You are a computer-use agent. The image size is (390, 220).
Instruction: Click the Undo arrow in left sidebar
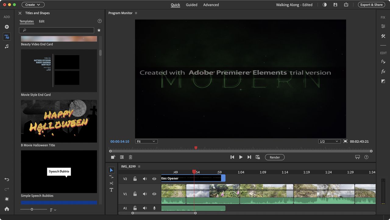pyautogui.click(x=7, y=179)
